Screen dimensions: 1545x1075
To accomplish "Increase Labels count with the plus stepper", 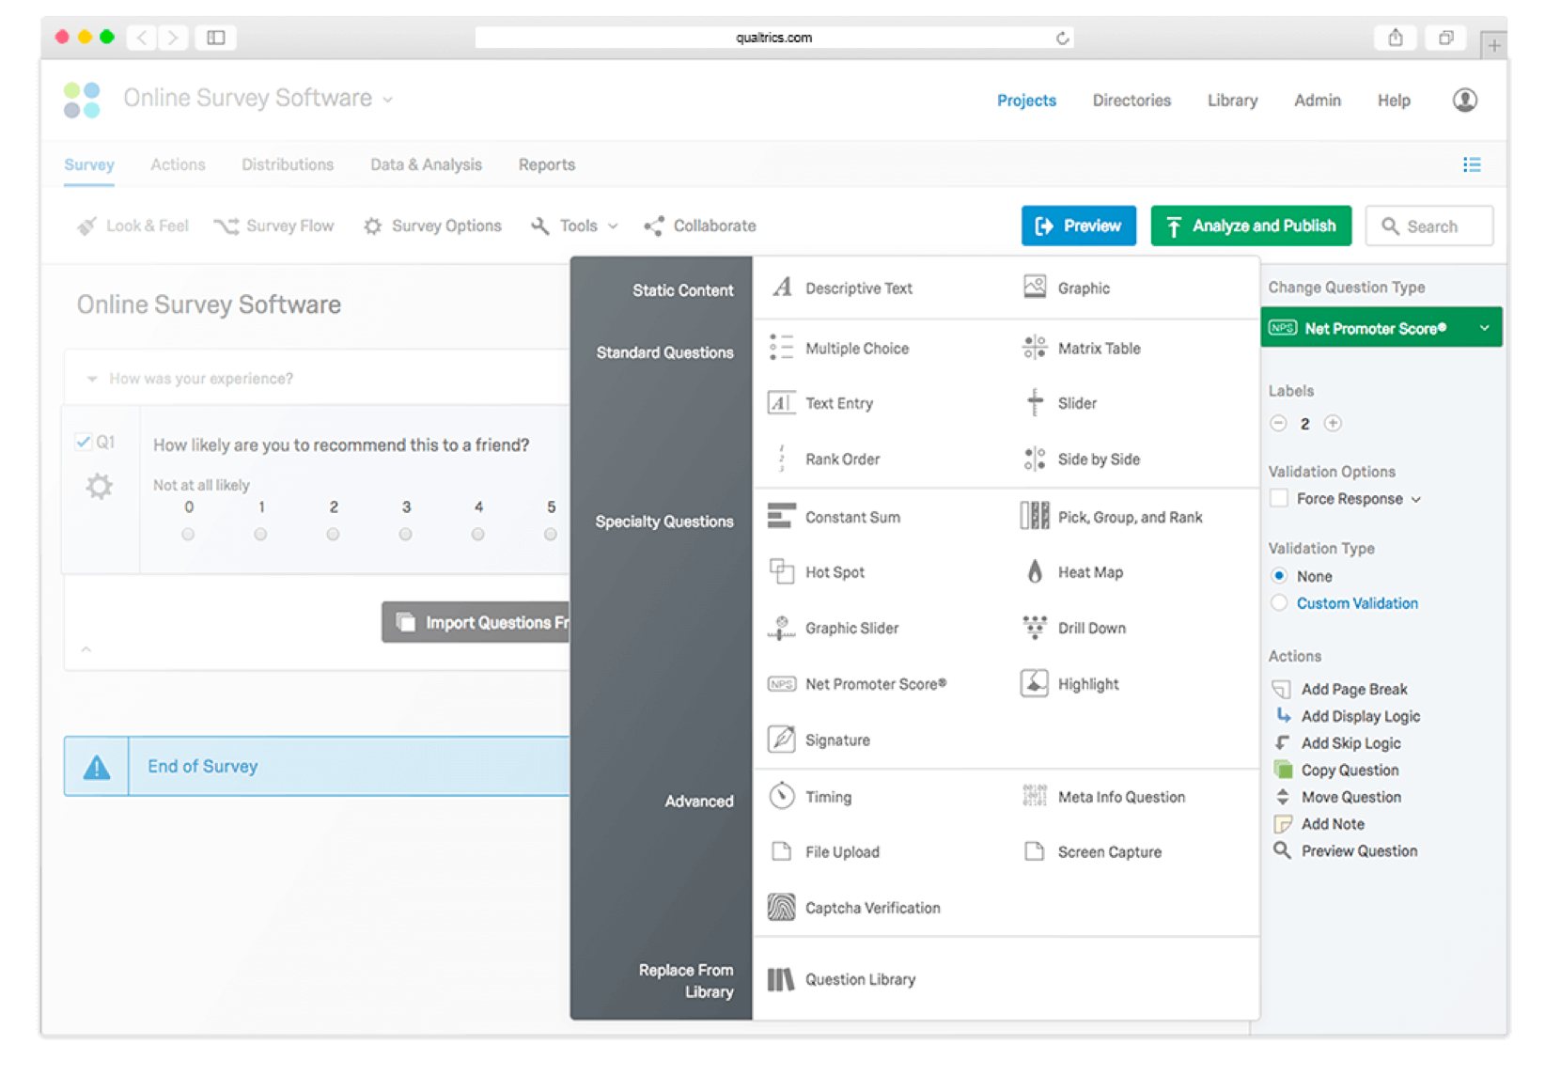I will pyautogui.click(x=1332, y=423).
